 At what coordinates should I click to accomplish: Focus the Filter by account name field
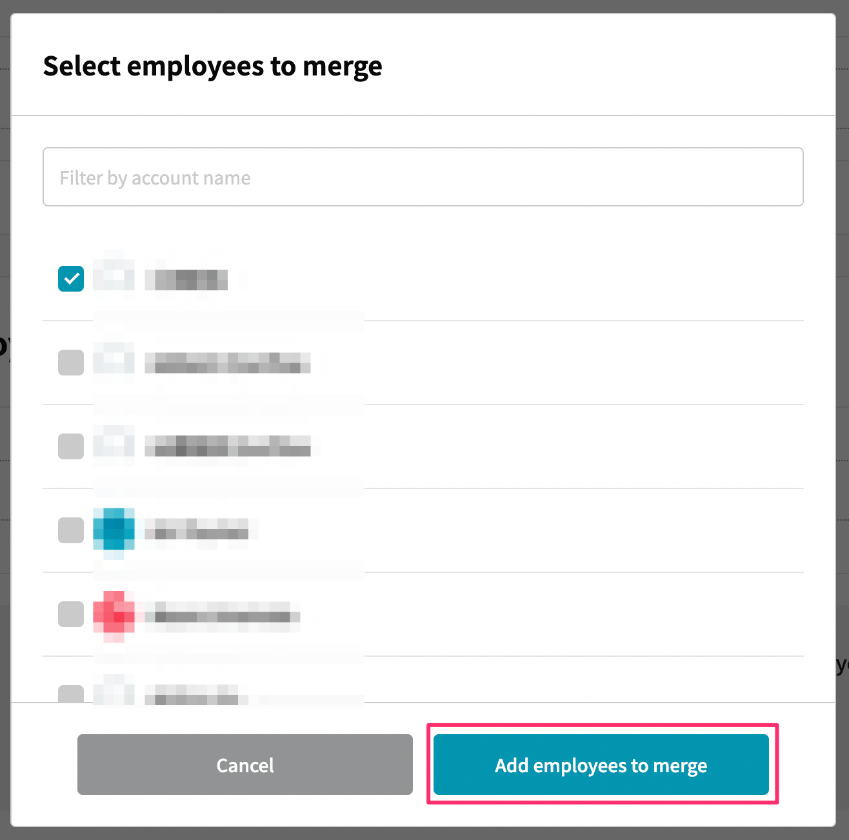click(423, 177)
